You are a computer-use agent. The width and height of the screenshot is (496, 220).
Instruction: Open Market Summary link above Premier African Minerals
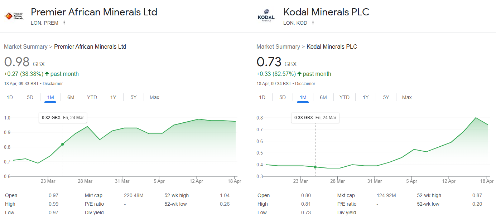[x=26, y=47]
